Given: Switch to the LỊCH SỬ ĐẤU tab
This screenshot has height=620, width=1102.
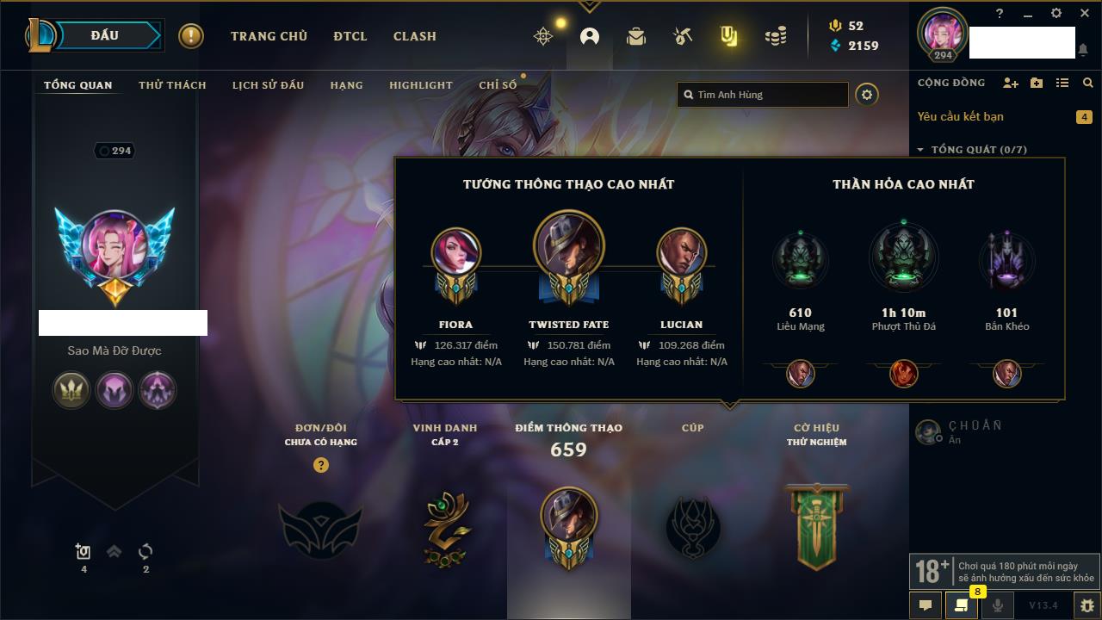Looking at the screenshot, I should click(x=268, y=85).
